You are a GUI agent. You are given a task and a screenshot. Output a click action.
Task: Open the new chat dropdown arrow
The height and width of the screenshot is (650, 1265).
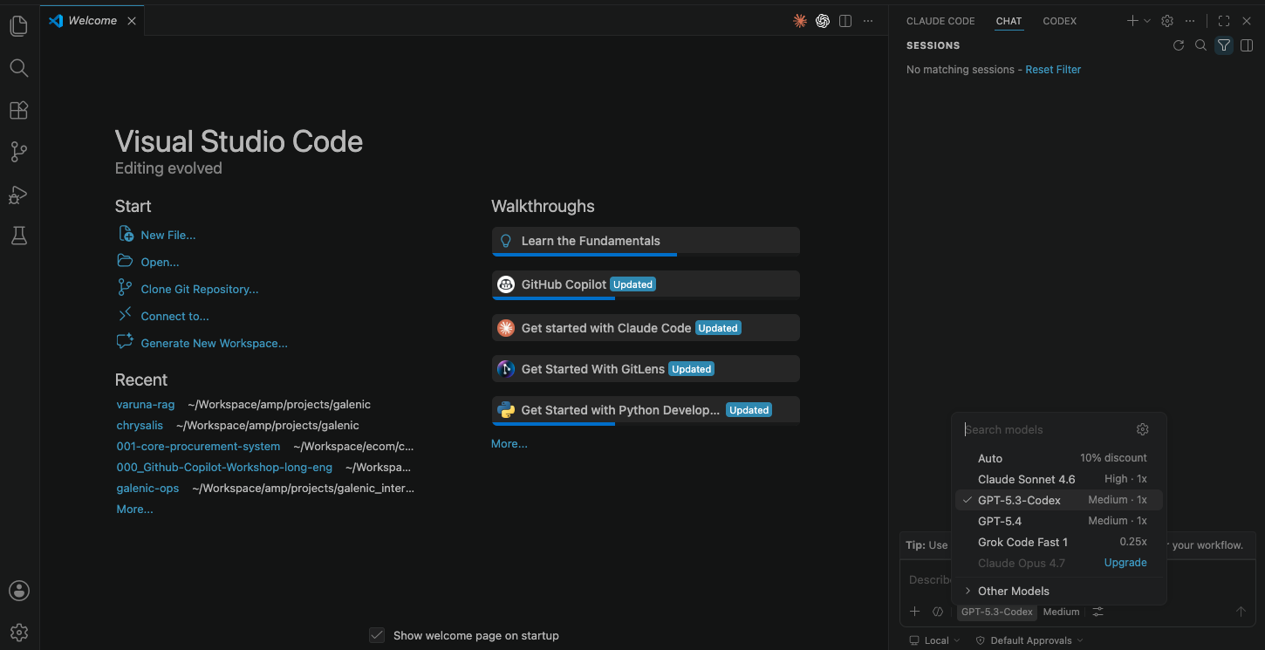1147,21
